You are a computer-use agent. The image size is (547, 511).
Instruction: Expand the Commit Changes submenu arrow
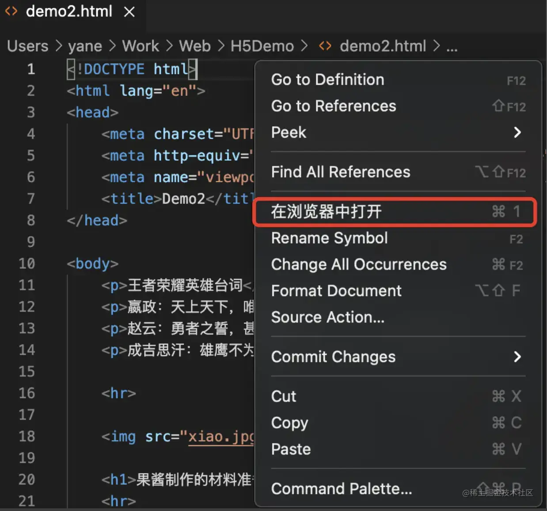(x=517, y=357)
